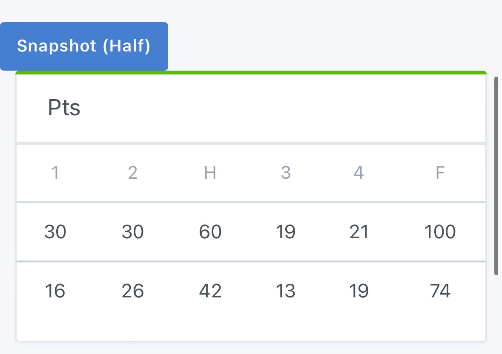Select the quarter 2 column header
The height and width of the screenshot is (354, 502).
coord(132,173)
